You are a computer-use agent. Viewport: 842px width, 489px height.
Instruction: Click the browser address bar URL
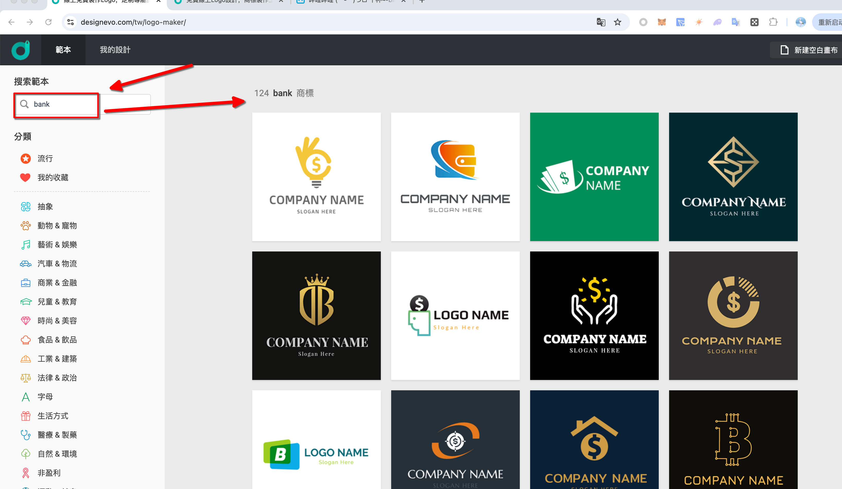(x=133, y=22)
